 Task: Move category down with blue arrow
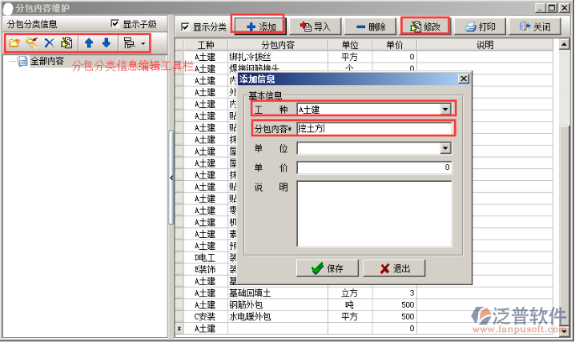[107, 43]
